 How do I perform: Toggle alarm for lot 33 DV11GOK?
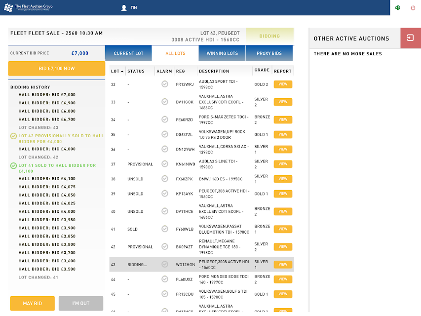[x=165, y=102]
